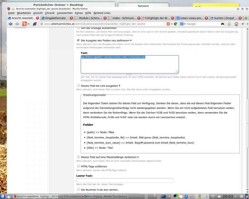
Task: Switch to the 'Eingabeformate' tab
Action: click(x=55, y=18)
